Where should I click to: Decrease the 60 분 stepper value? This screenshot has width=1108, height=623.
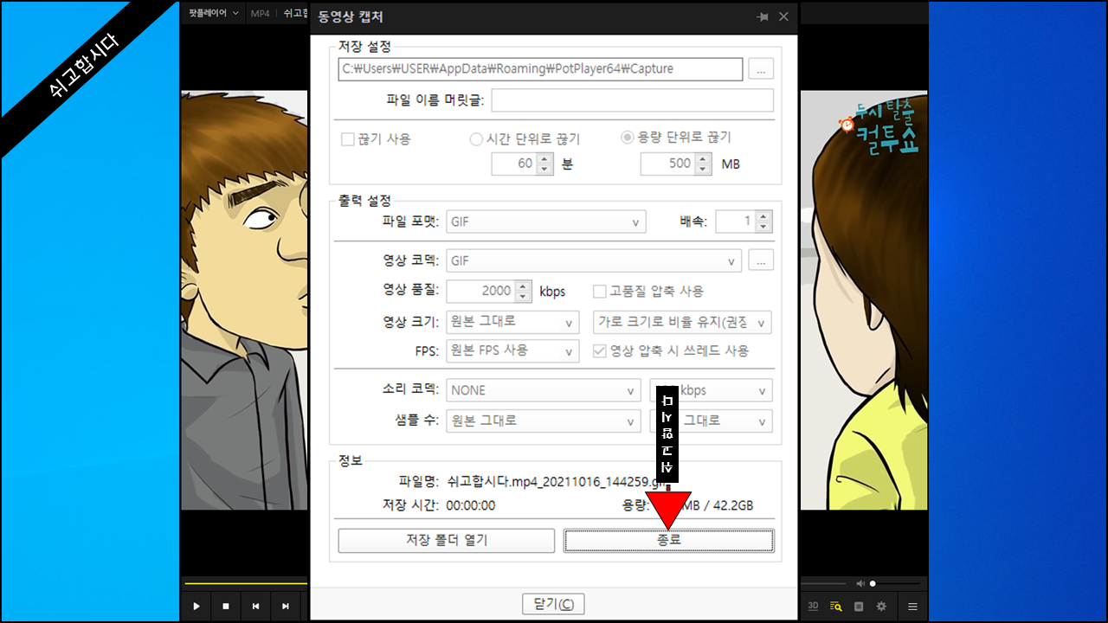(x=544, y=170)
